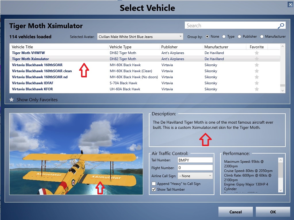Toggle favorite star for Tiger Moth Xsimulator
The height and width of the screenshot is (220, 294).
(257, 59)
